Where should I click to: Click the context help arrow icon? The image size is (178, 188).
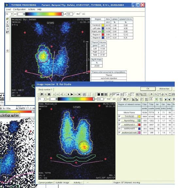[8, 32]
